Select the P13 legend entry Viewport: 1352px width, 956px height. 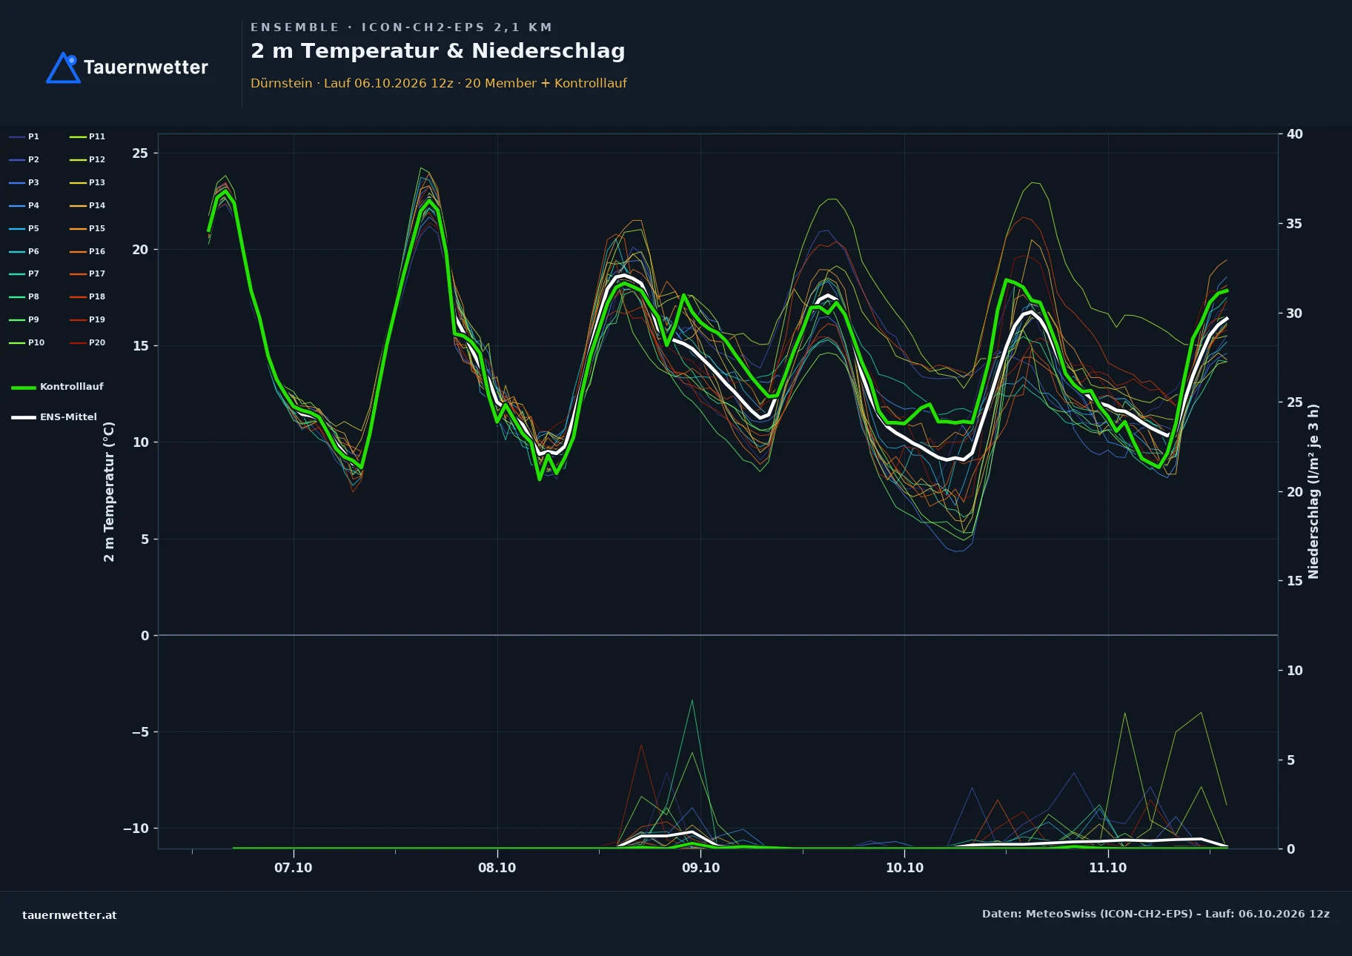87,182
